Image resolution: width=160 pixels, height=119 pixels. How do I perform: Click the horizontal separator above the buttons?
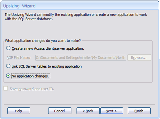tap(79, 104)
